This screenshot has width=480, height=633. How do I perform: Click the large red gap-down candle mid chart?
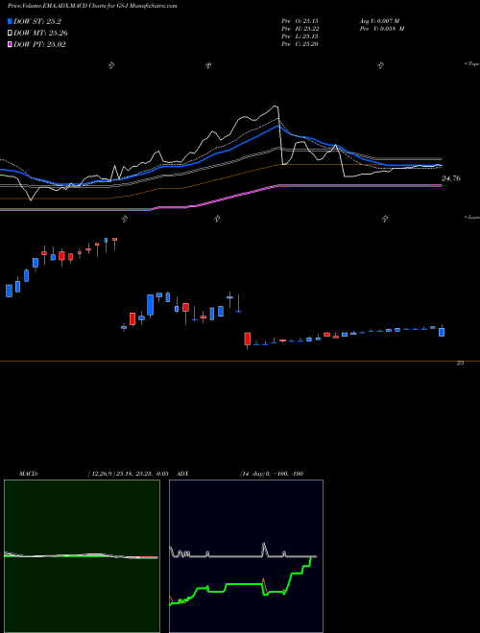point(248,339)
